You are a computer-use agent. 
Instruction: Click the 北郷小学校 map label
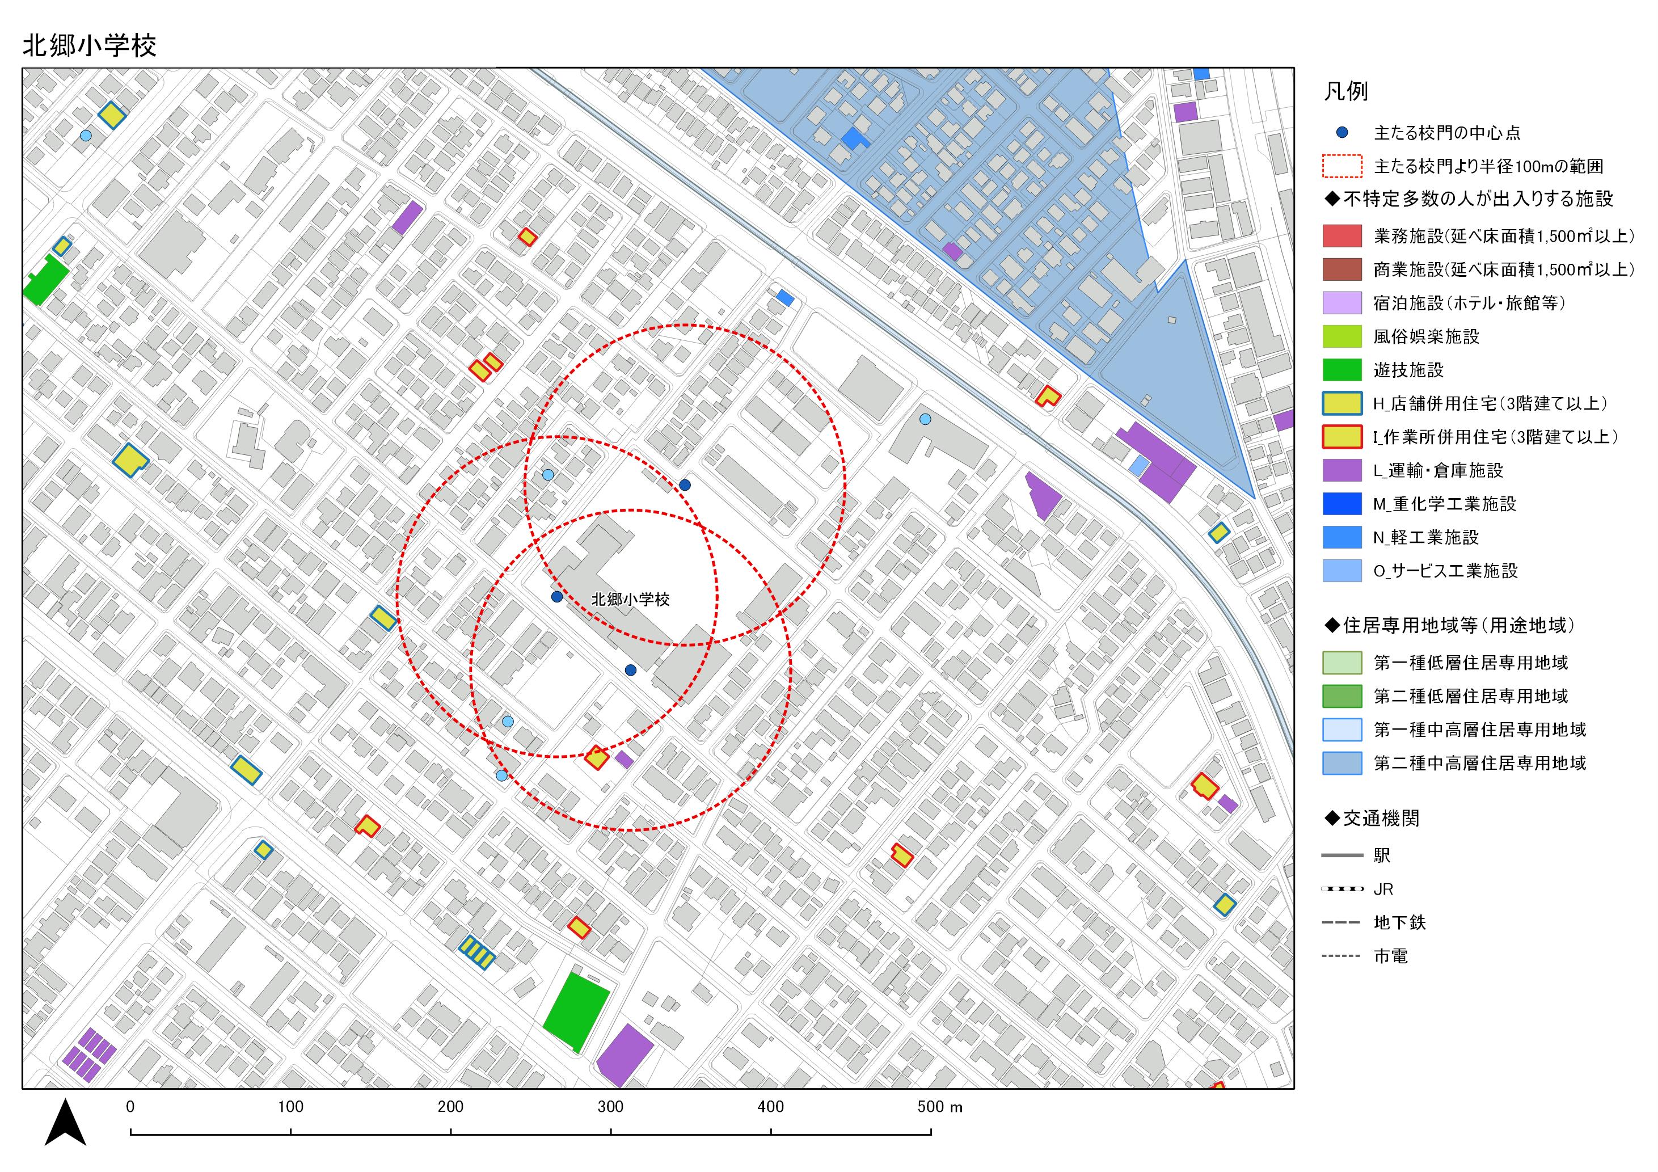(630, 600)
